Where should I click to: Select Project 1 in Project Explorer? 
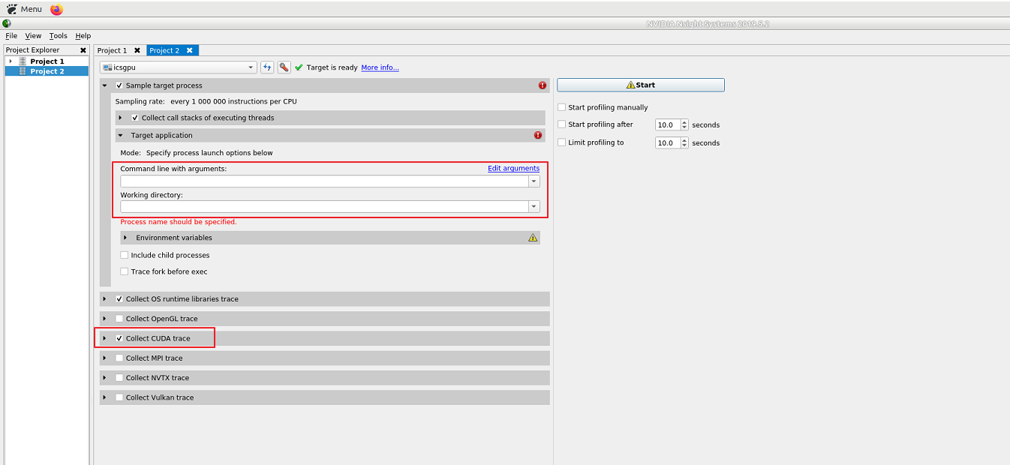47,61
